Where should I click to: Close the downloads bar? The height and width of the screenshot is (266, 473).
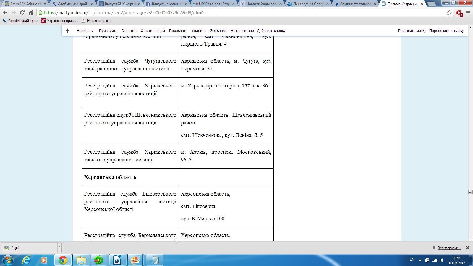[x=467, y=248]
